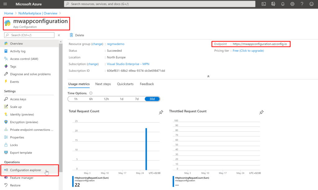Viewport: 318px width, 190px height.
Task: Focus the top Azure search bar
Action: (x=160, y=4)
